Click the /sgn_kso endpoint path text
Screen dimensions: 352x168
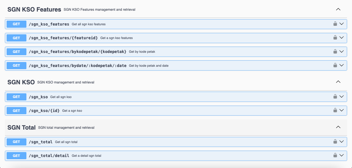38,97
